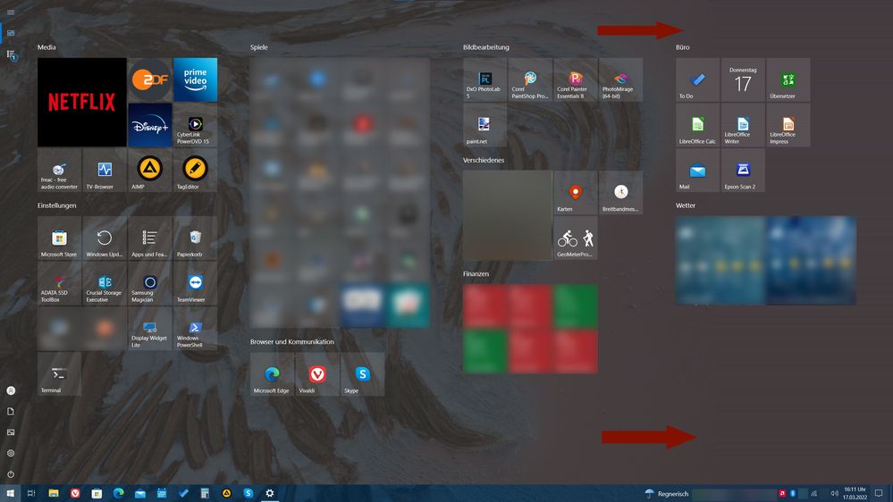Launch the Übersetzer tile

click(788, 79)
